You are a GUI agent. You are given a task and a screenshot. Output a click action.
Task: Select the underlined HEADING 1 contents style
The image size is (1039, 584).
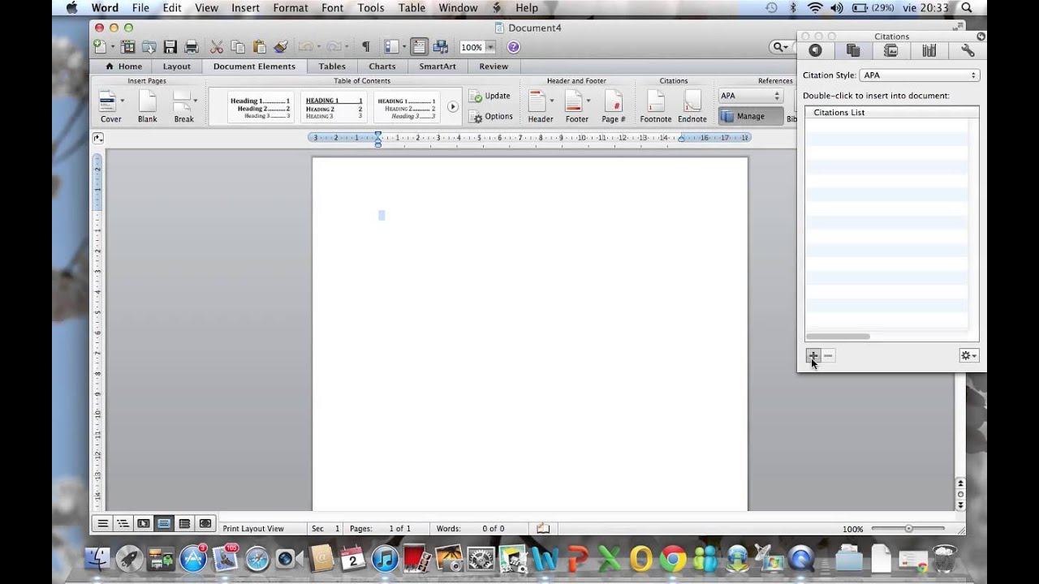334,107
